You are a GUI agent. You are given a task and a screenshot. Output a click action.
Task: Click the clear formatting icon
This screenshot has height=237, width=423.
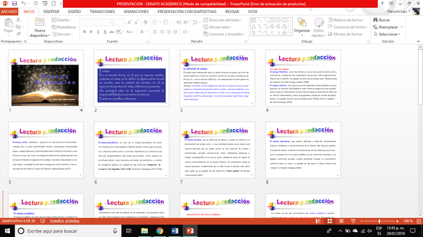pos(145,22)
